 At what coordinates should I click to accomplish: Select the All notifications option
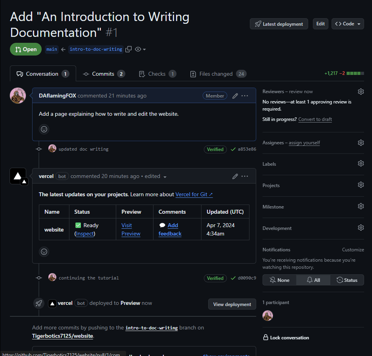coord(313,280)
